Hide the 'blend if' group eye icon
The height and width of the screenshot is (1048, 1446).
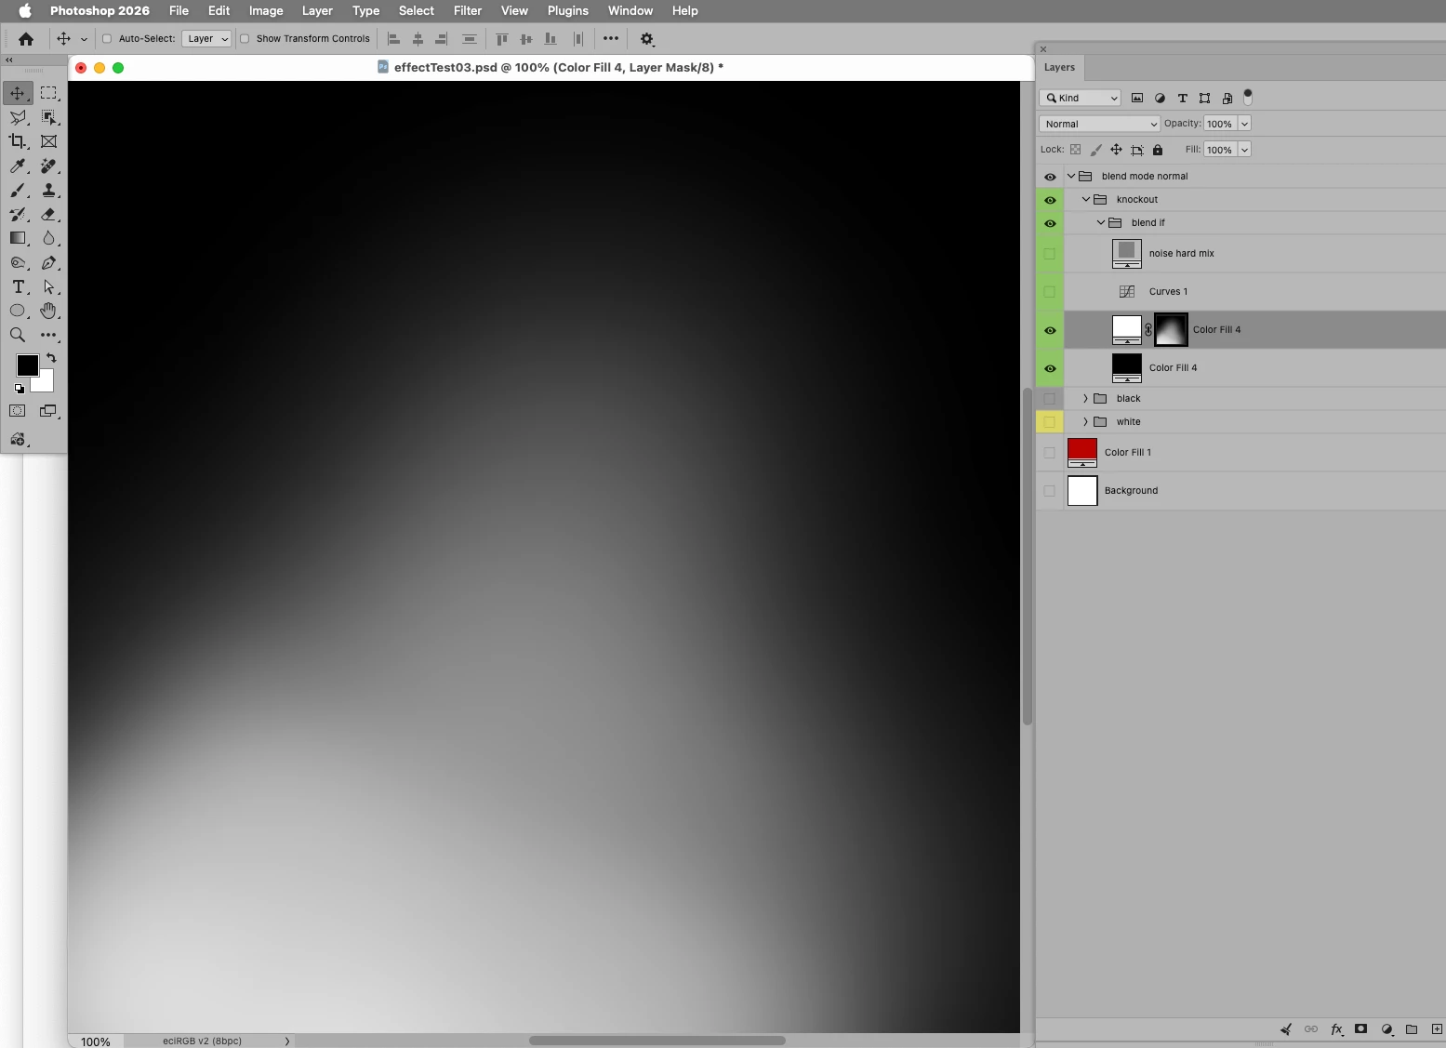pyautogui.click(x=1050, y=223)
